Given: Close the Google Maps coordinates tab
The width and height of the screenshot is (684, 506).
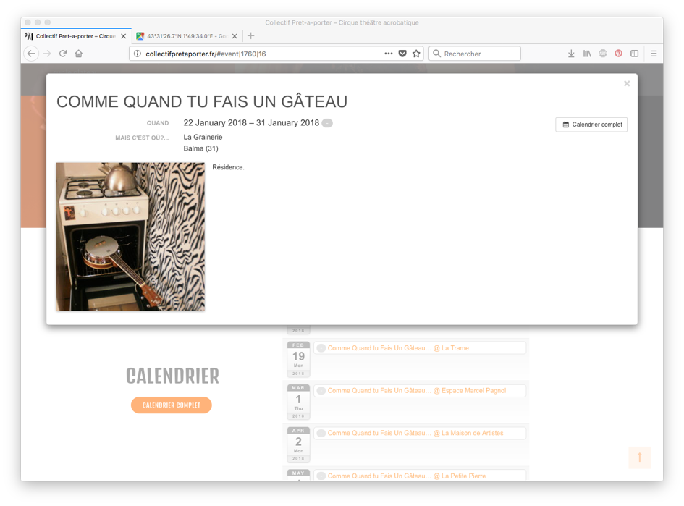Looking at the screenshot, I should (x=235, y=36).
